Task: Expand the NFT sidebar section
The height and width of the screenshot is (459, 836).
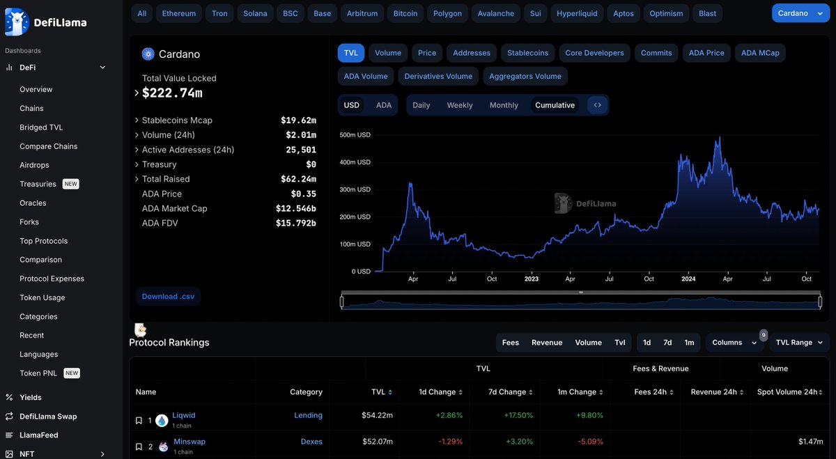Action: tap(102, 454)
